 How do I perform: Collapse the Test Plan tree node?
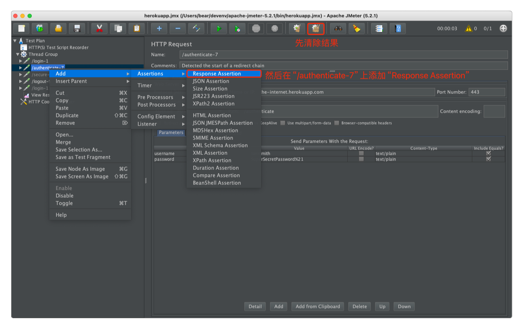pyautogui.click(x=15, y=41)
